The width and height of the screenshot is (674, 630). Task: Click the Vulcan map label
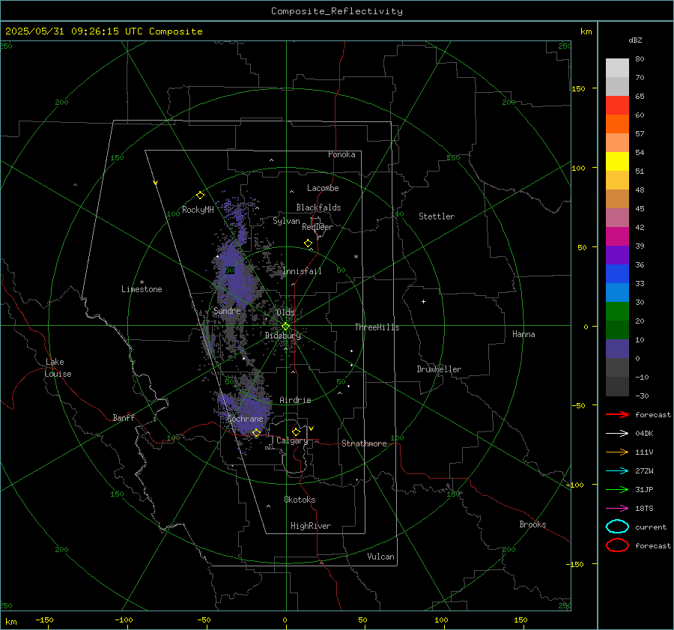pos(380,557)
